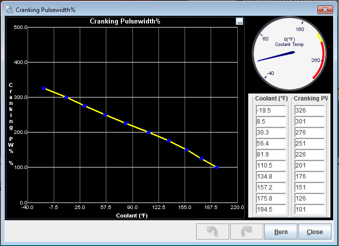The width and height of the screenshot is (339, 246).
Task: Select the rightmost curve point near 100
Action: 217,167
